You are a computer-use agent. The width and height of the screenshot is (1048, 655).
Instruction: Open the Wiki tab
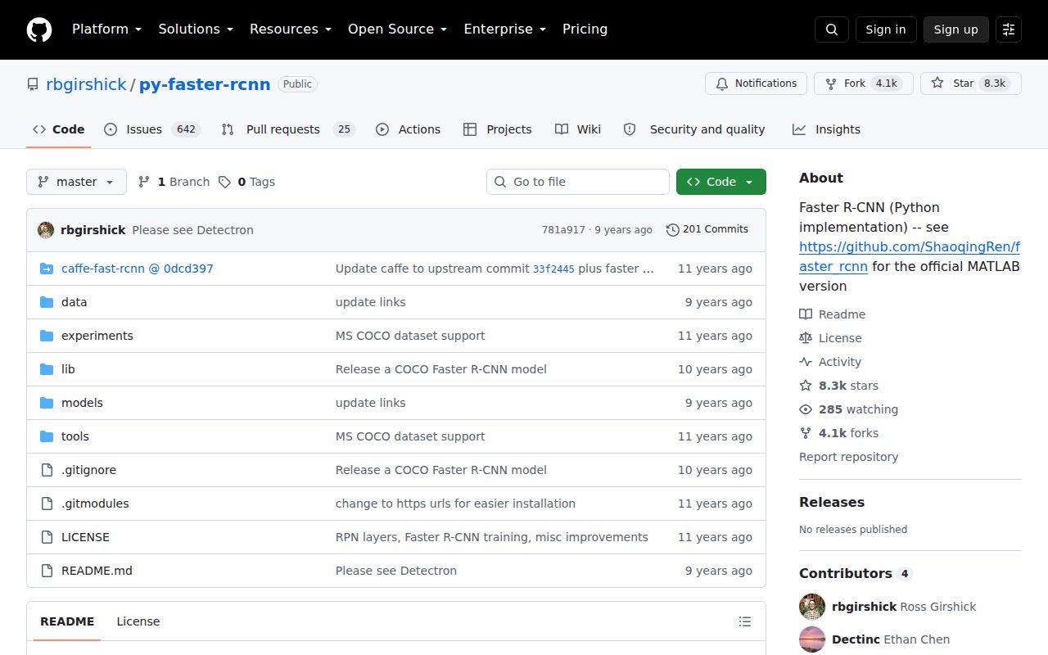tap(578, 129)
